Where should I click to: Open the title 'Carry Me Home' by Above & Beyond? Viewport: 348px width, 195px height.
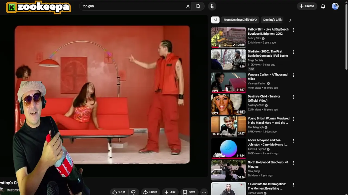pos(268,142)
